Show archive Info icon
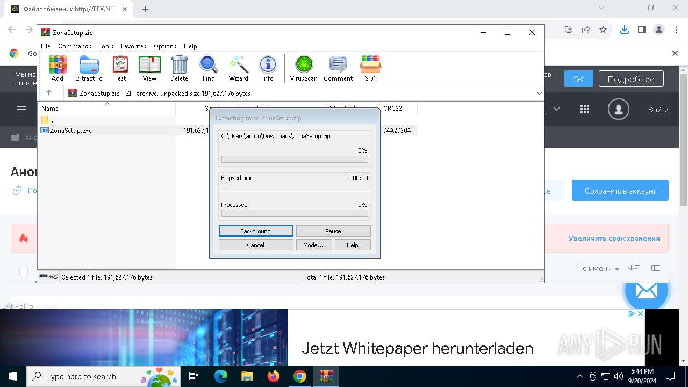Viewport: 688px width, 387px height. click(268, 68)
